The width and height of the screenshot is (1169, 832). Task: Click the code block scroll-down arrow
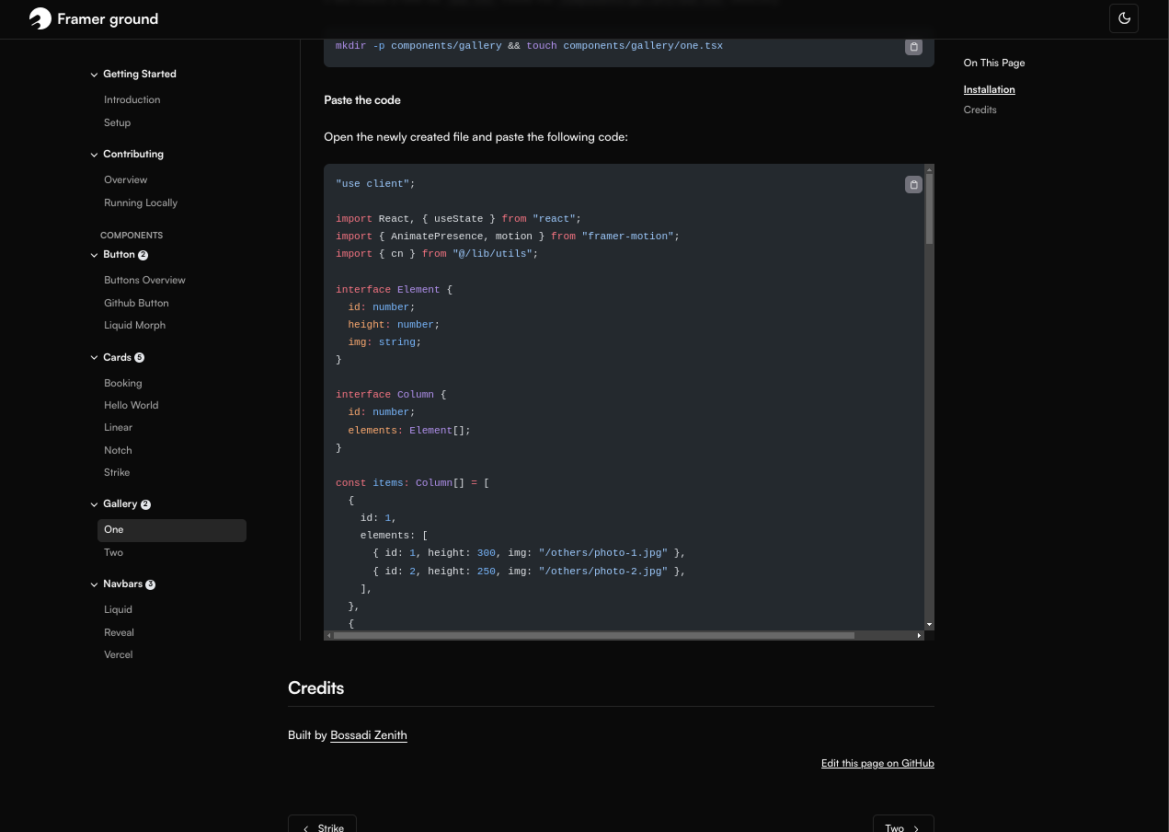[929, 625]
